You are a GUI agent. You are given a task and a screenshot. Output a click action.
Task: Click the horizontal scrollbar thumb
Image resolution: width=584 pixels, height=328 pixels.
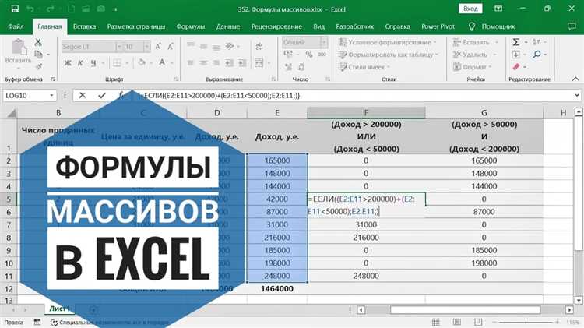coord(465,310)
